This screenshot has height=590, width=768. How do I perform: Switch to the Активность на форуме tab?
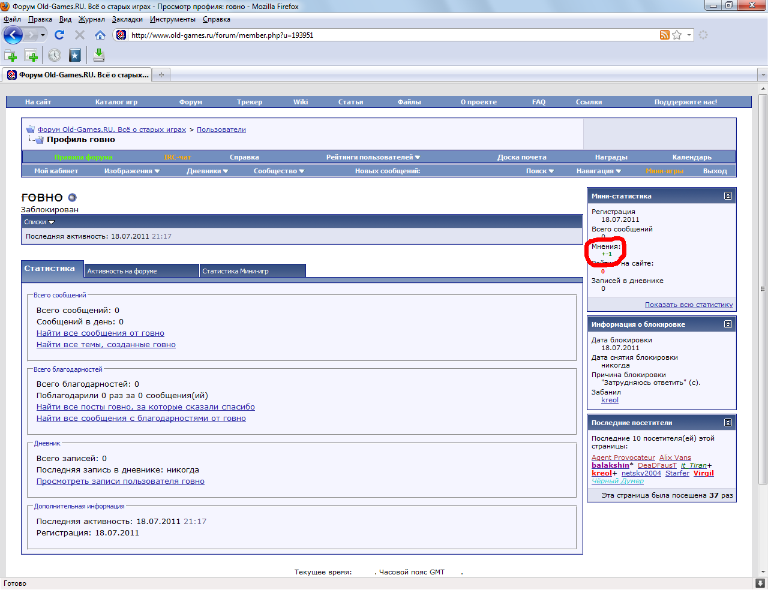(x=141, y=271)
